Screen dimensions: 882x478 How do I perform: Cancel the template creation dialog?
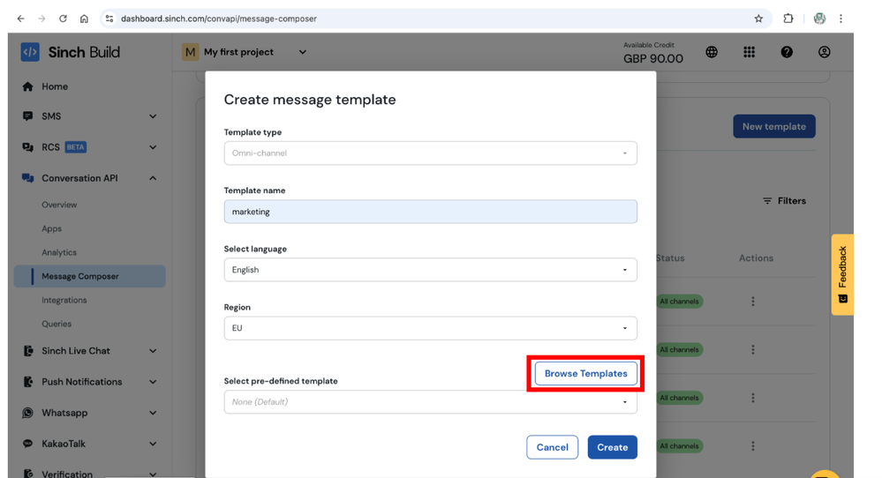pyautogui.click(x=552, y=447)
